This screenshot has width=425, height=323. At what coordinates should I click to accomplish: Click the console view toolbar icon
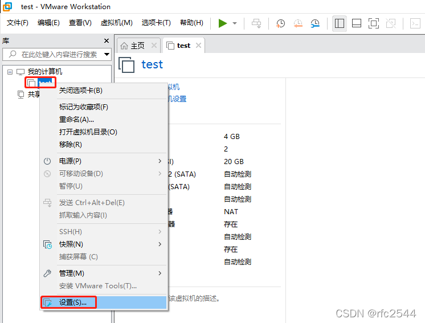(415, 23)
